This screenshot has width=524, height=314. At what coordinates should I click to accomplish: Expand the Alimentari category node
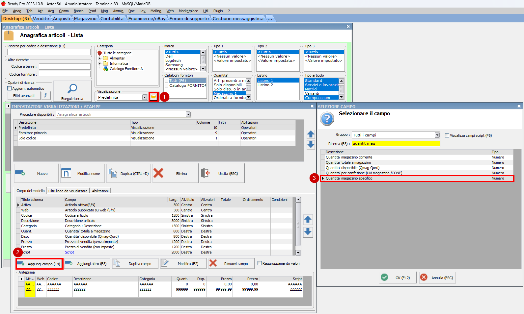point(99,58)
